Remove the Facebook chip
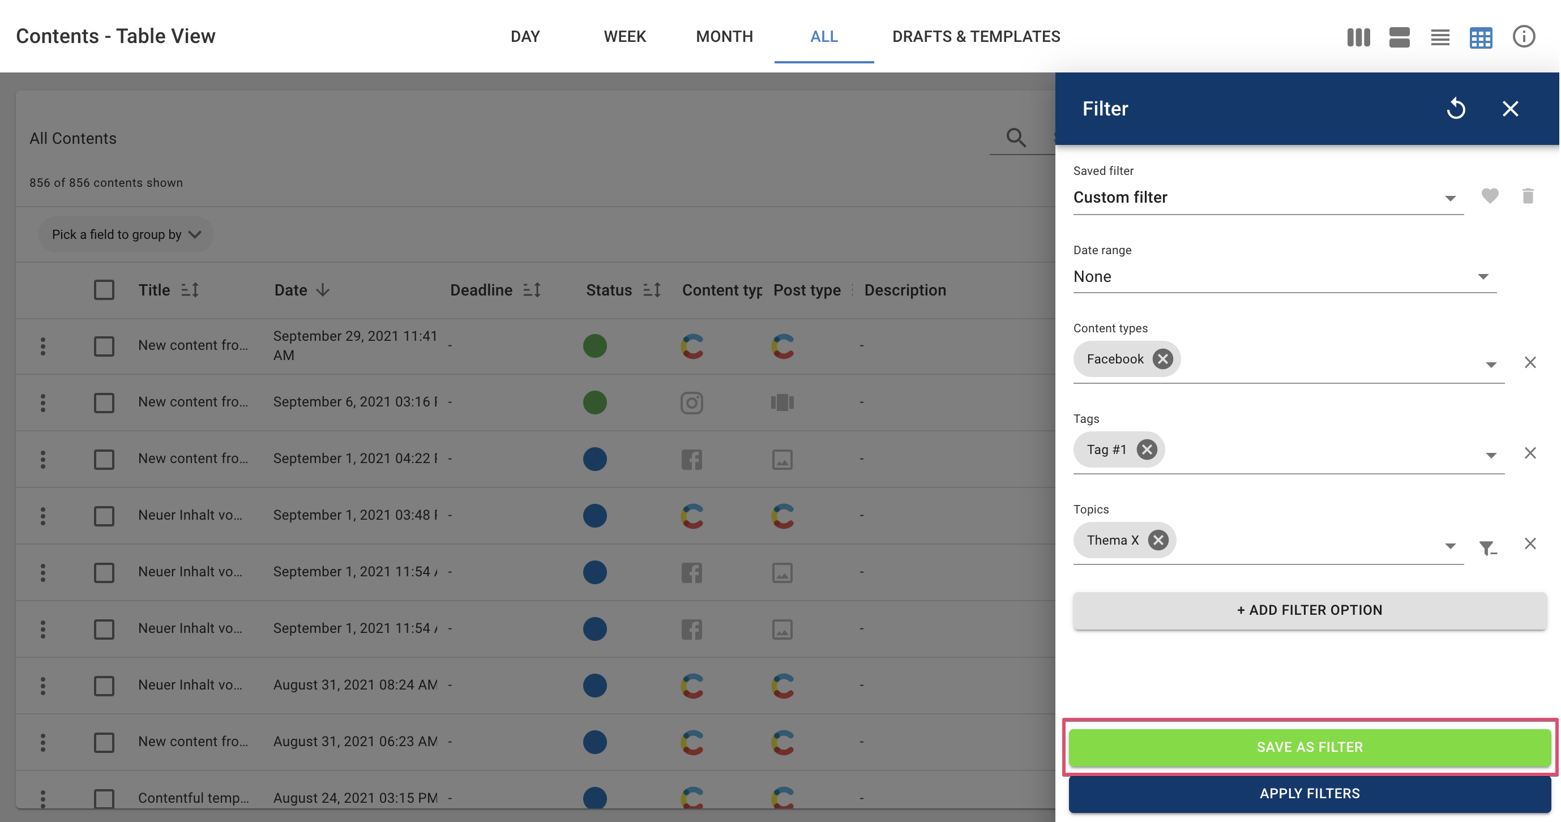This screenshot has width=1561, height=822. pyautogui.click(x=1162, y=359)
